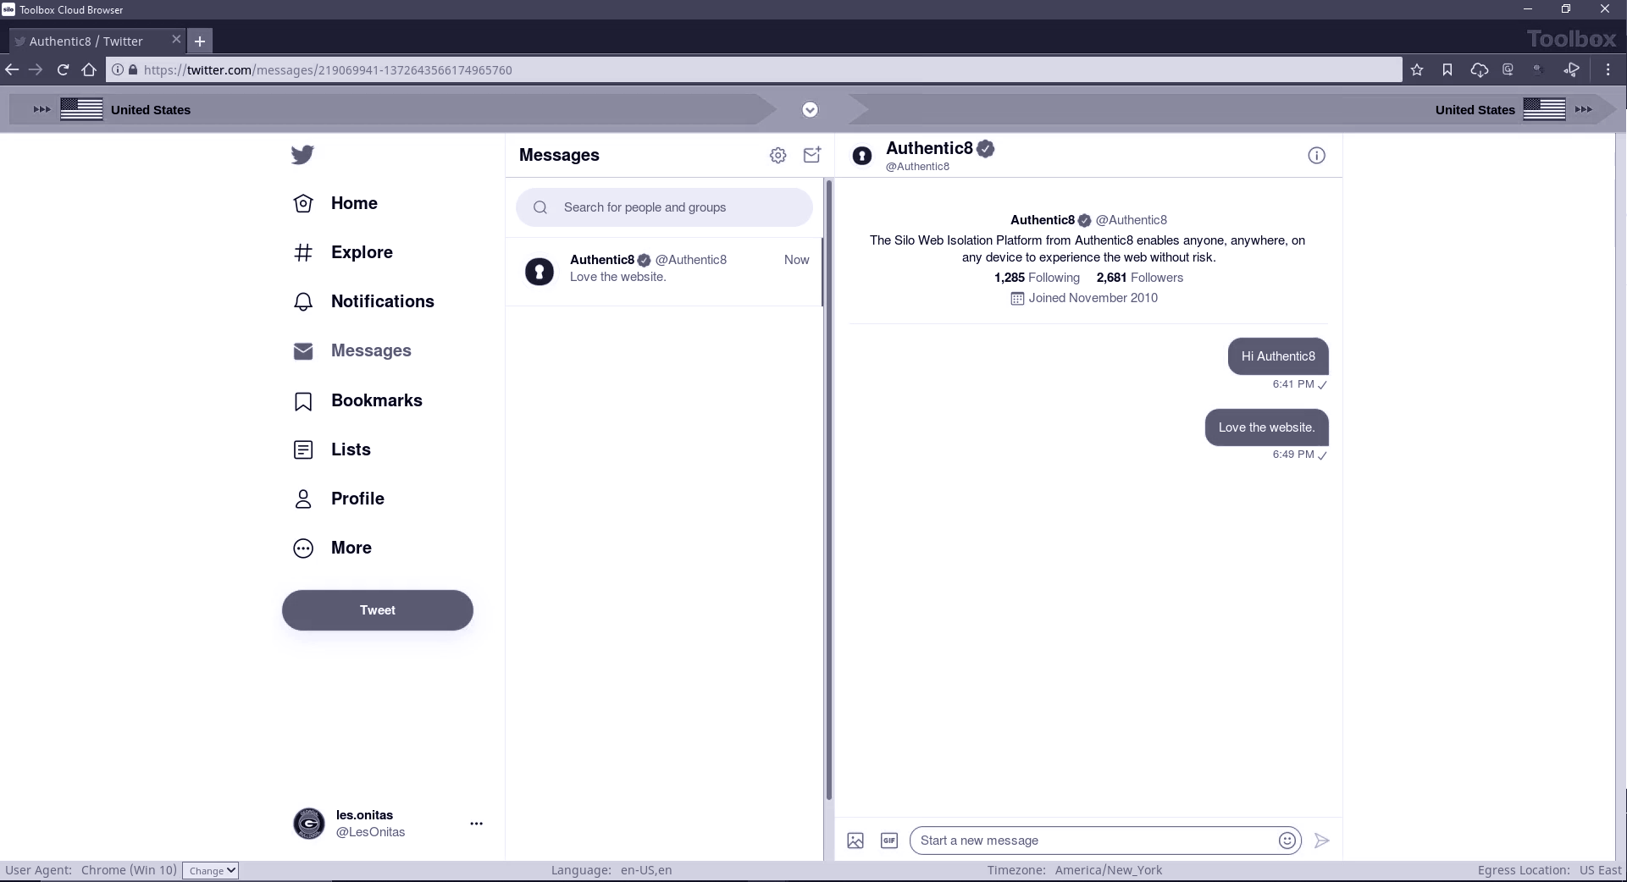This screenshot has width=1627, height=882.
Task: Expand the More menu in sidebar
Action: pyautogui.click(x=333, y=548)
